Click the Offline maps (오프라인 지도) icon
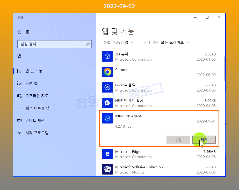 click(19, 96)
